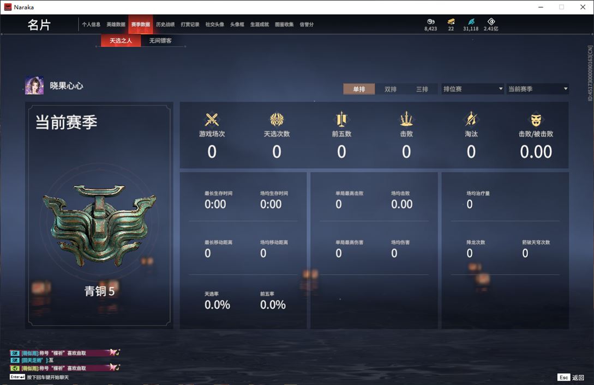
Task: Open the 社交头像 tab
Action: (215, 25)
